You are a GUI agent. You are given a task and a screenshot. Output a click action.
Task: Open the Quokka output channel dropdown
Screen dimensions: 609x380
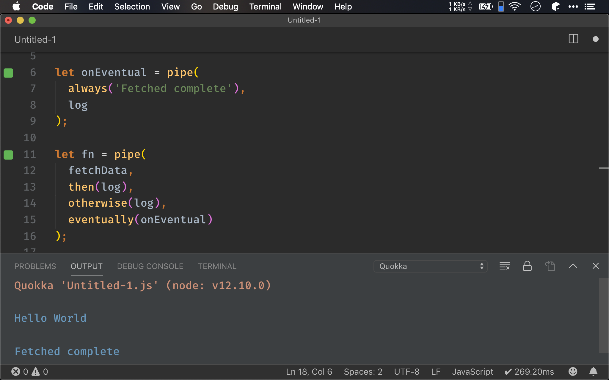[430, 266]
